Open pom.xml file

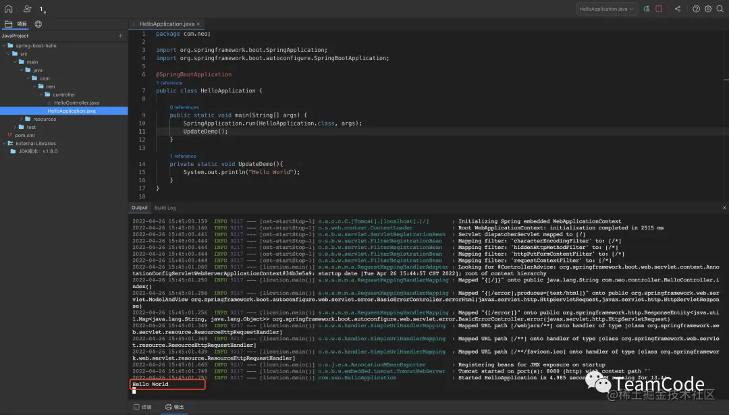tap(25, 135)
